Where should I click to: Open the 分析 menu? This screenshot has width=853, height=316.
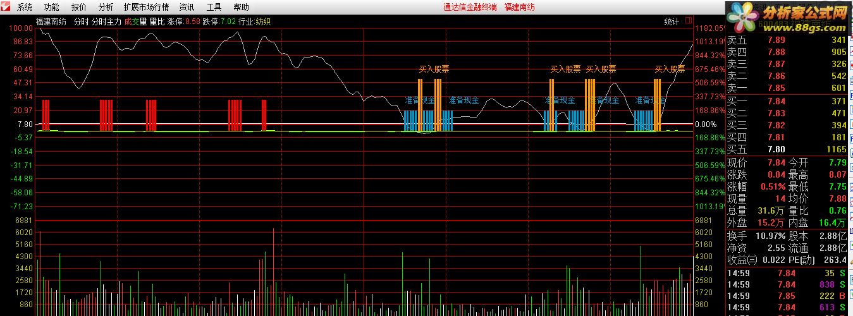pyautogui.click(x=106, y=7)
